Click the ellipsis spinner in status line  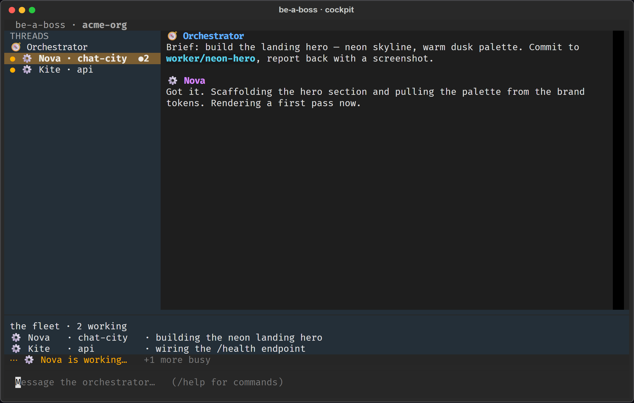coord(14,360)
